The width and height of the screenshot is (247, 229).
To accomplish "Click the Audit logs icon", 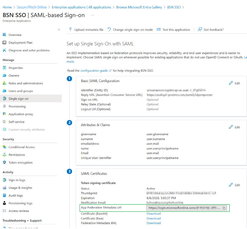I will click(x=5, y=195).
